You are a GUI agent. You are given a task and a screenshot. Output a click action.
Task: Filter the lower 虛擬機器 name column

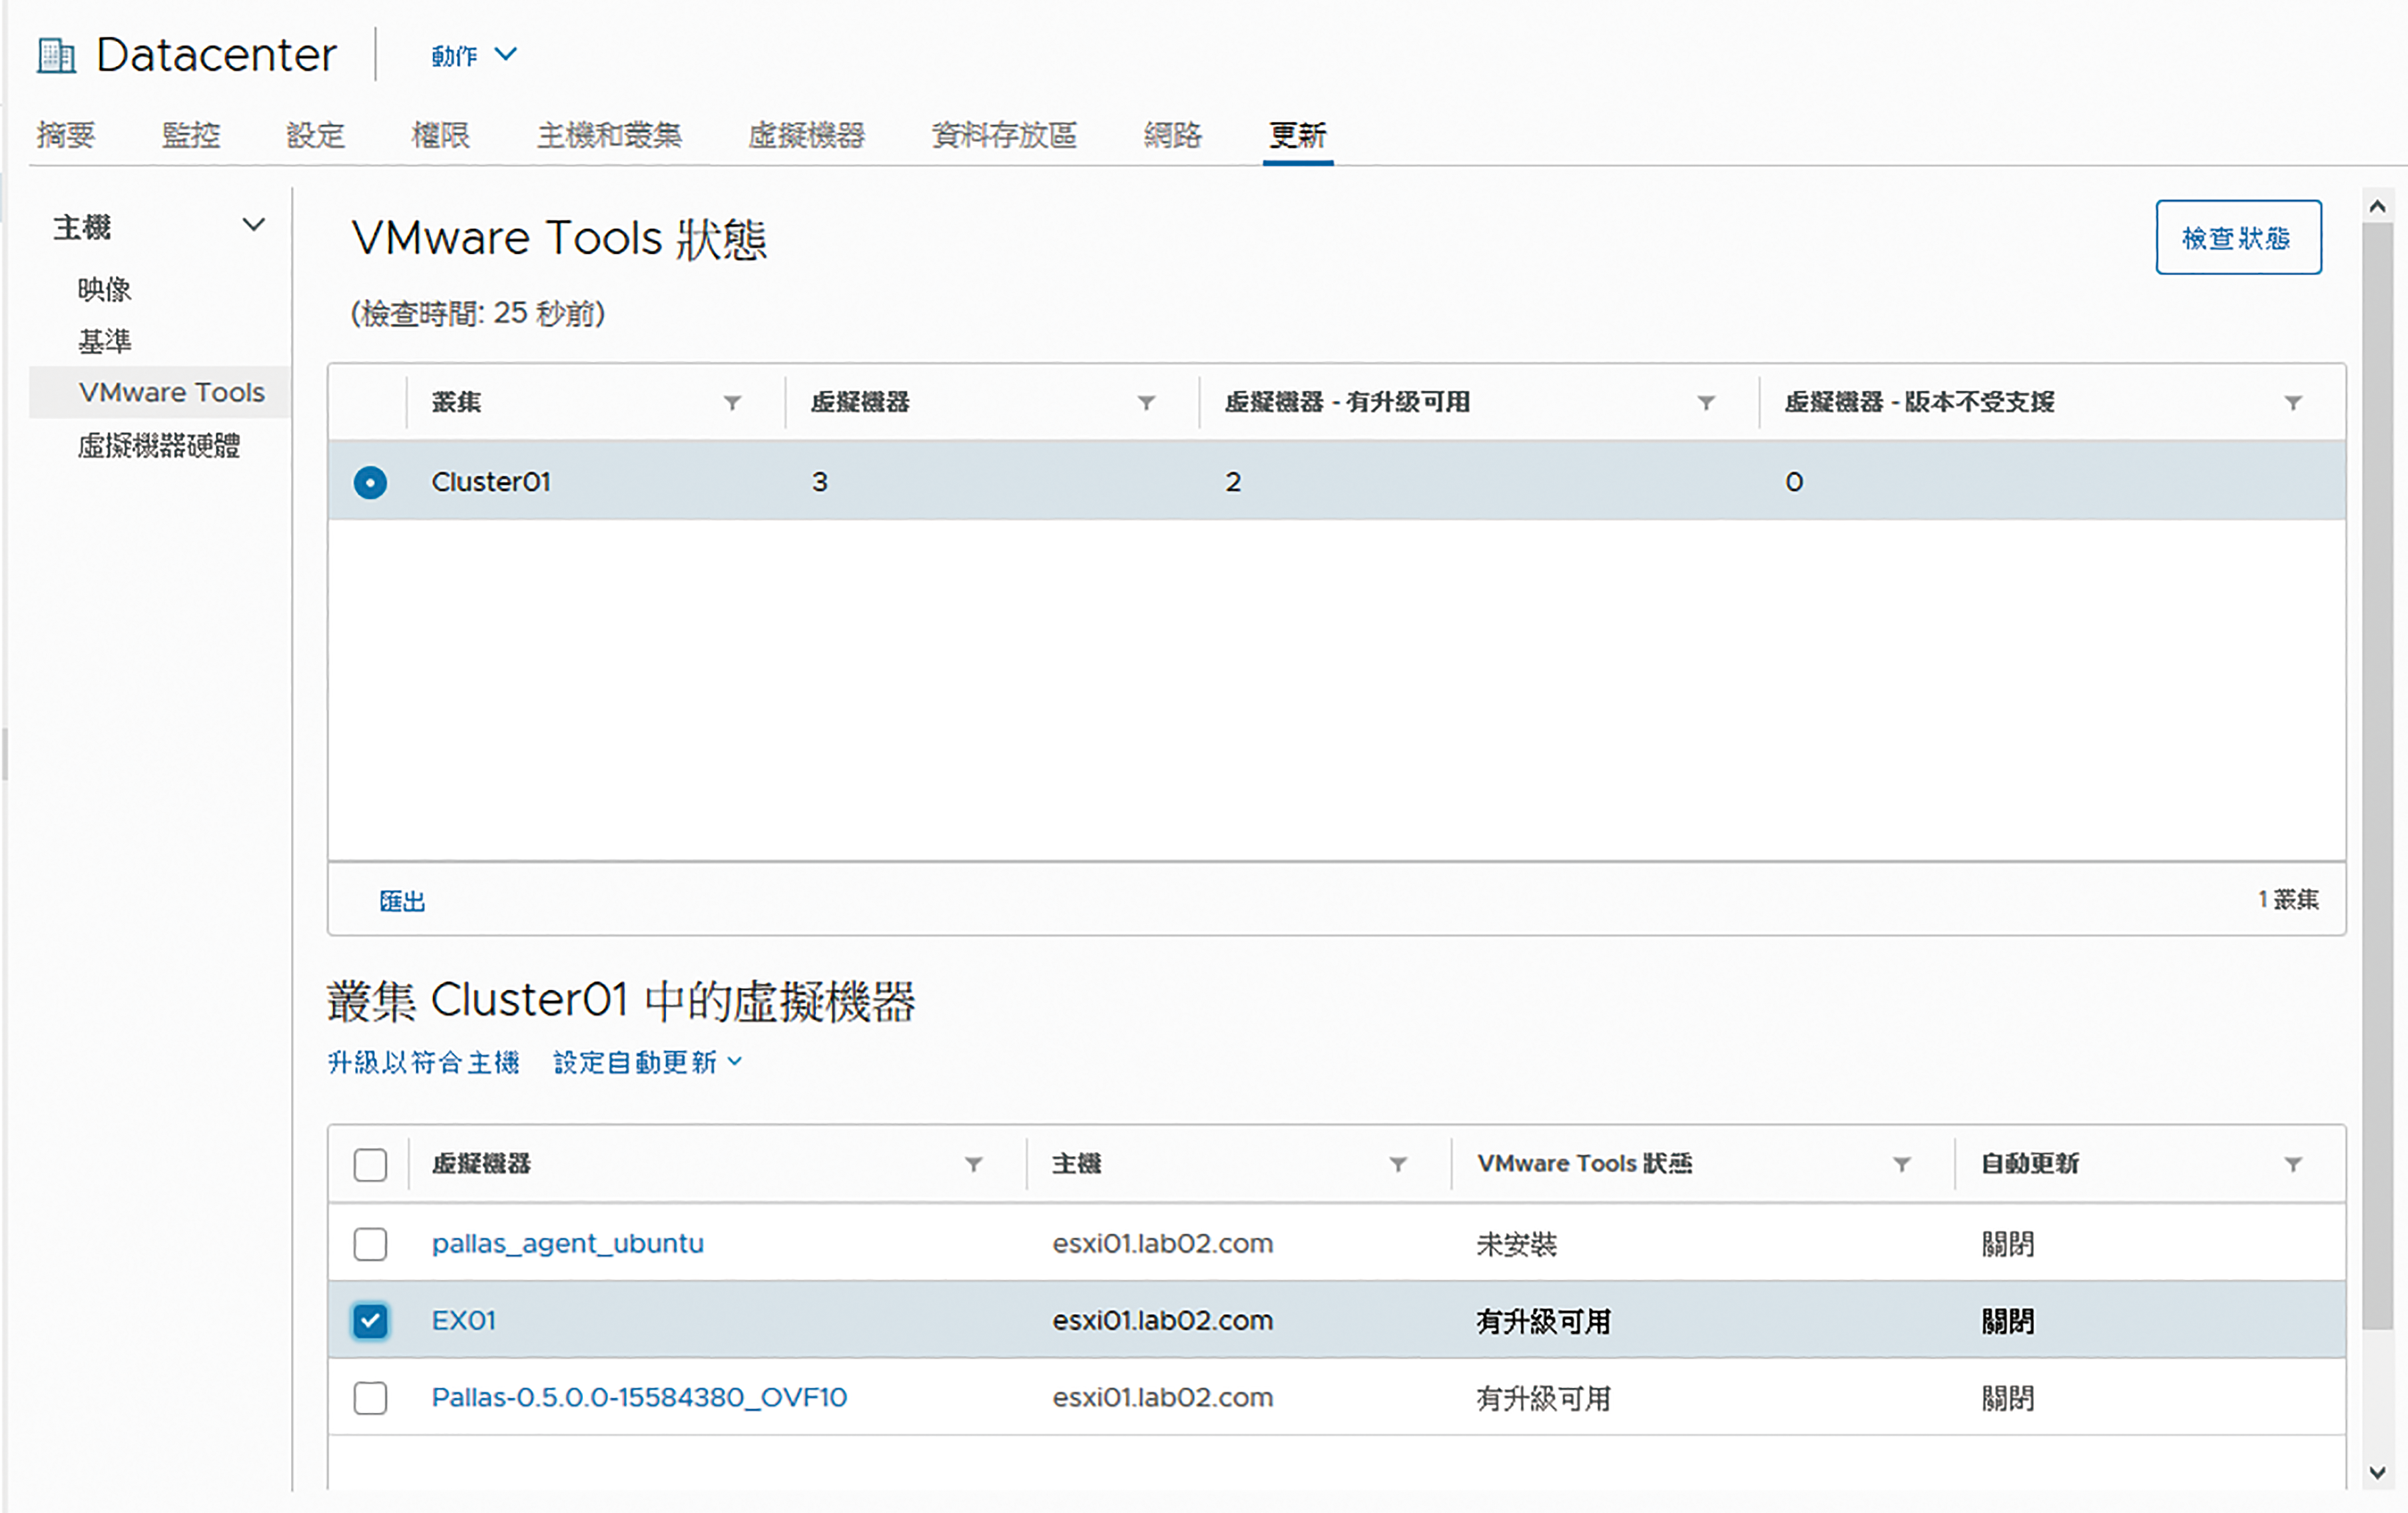tap(974, 1164)
